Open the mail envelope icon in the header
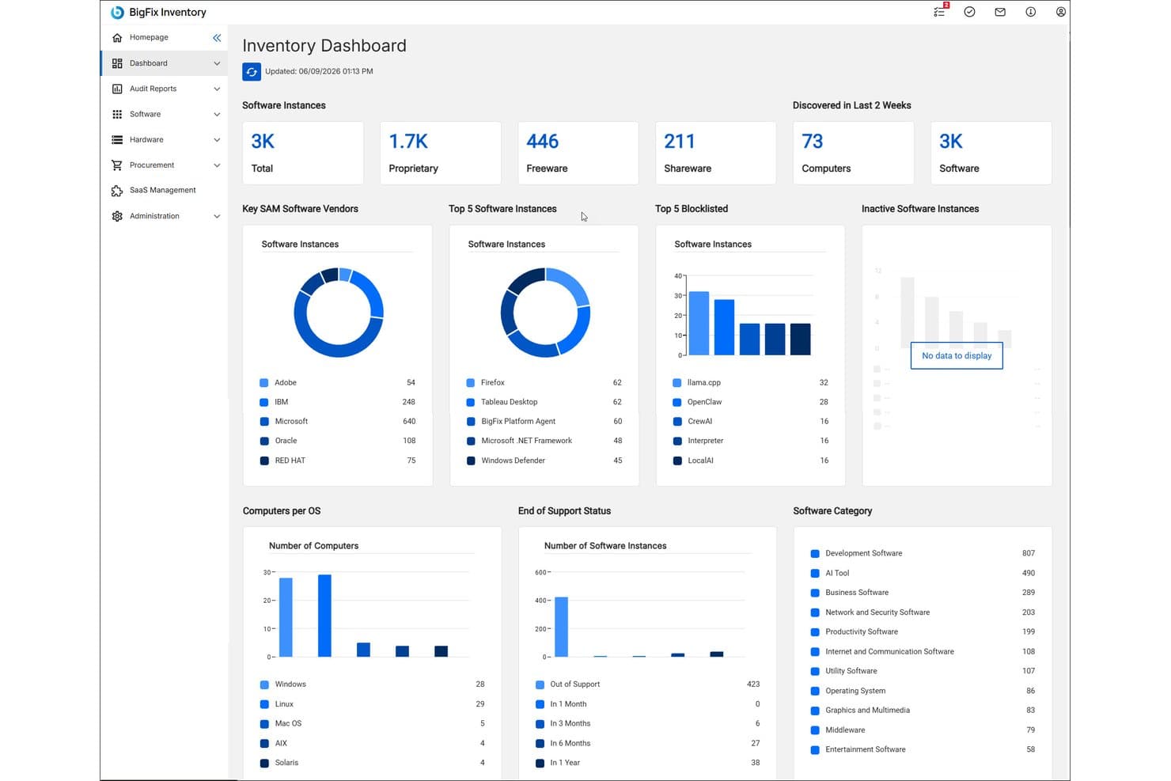Viewport: 1171px width, 781px height. [1000, 12]
